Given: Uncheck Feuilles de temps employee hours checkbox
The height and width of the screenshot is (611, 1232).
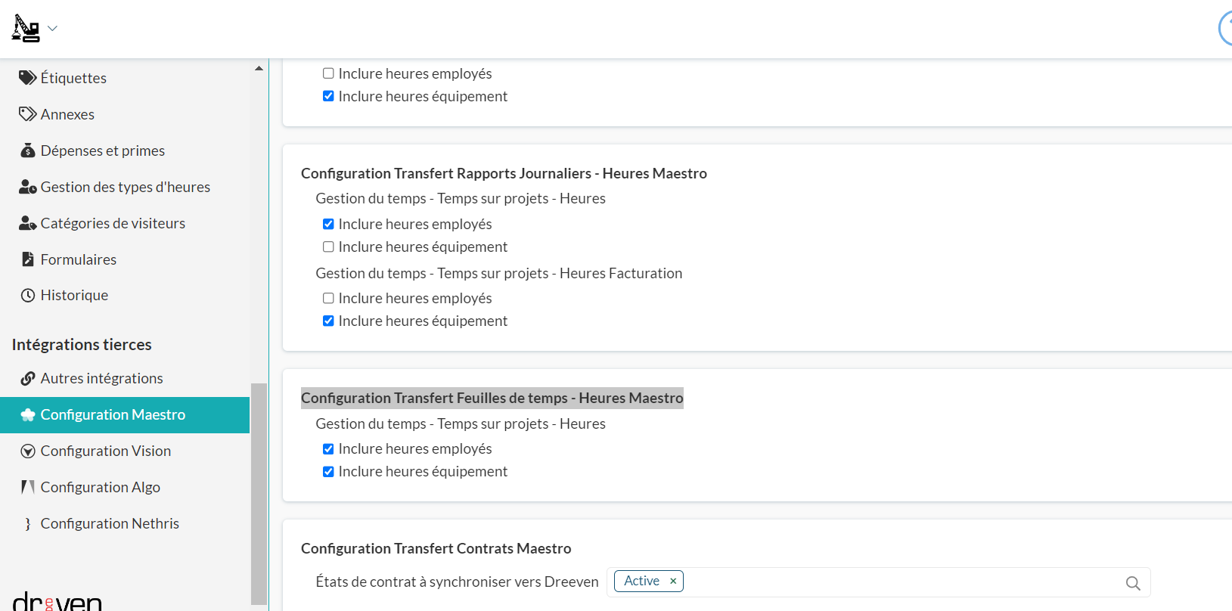Looking at the screenshot, I should (x=328, y=449).
